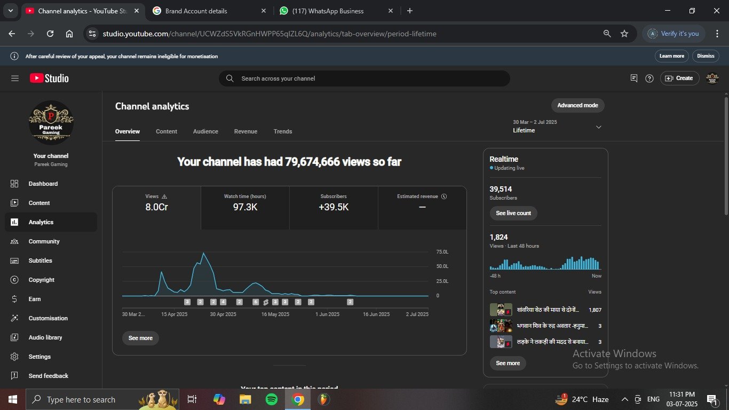Dismiss the monetisation banner
The width and height of the screenshot is (729, 410).
pyautogui.click(x=706, y=56)
